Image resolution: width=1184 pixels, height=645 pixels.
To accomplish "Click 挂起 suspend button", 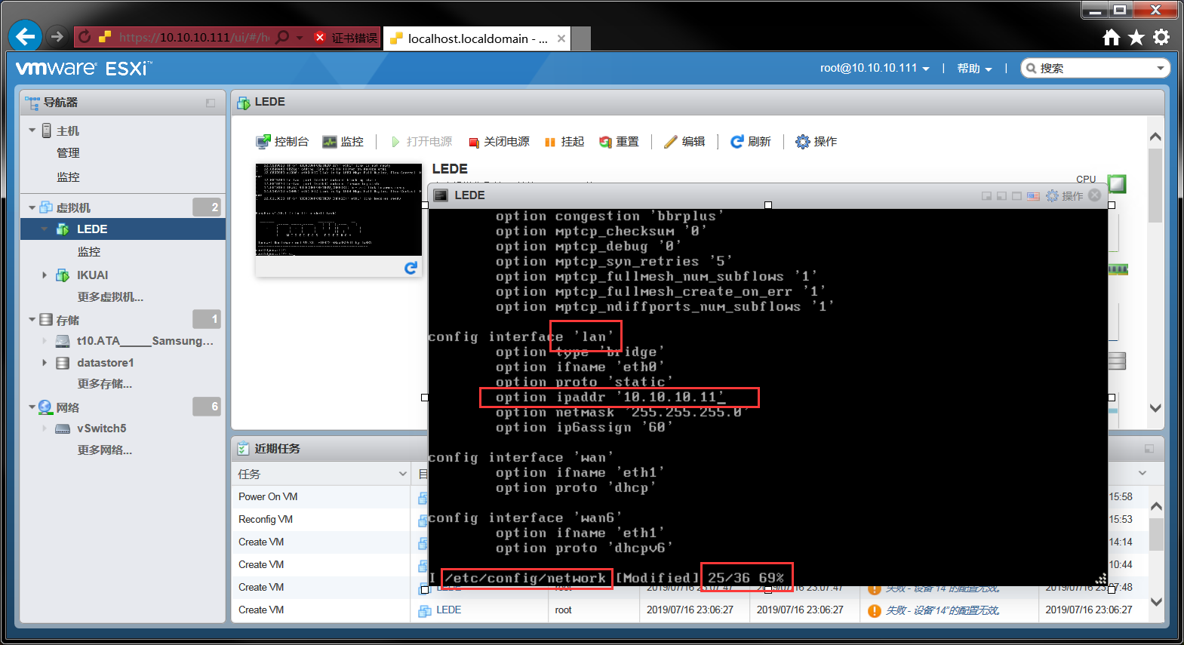I will pyautogui.click(x=564, y=142).
